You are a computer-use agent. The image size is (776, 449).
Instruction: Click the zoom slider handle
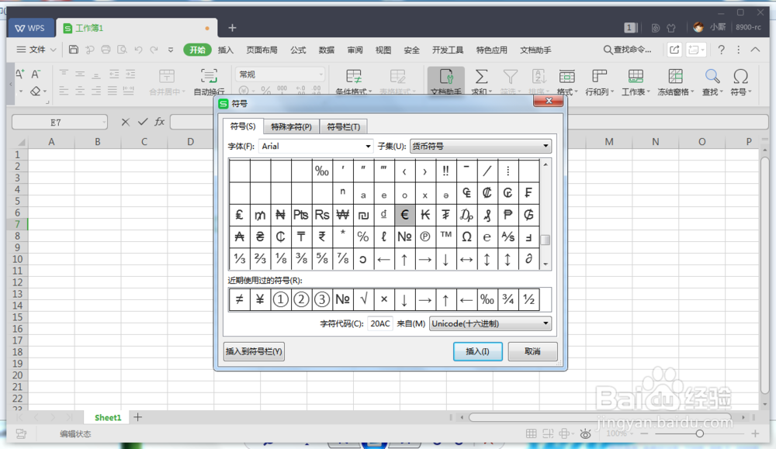point(699,433)
